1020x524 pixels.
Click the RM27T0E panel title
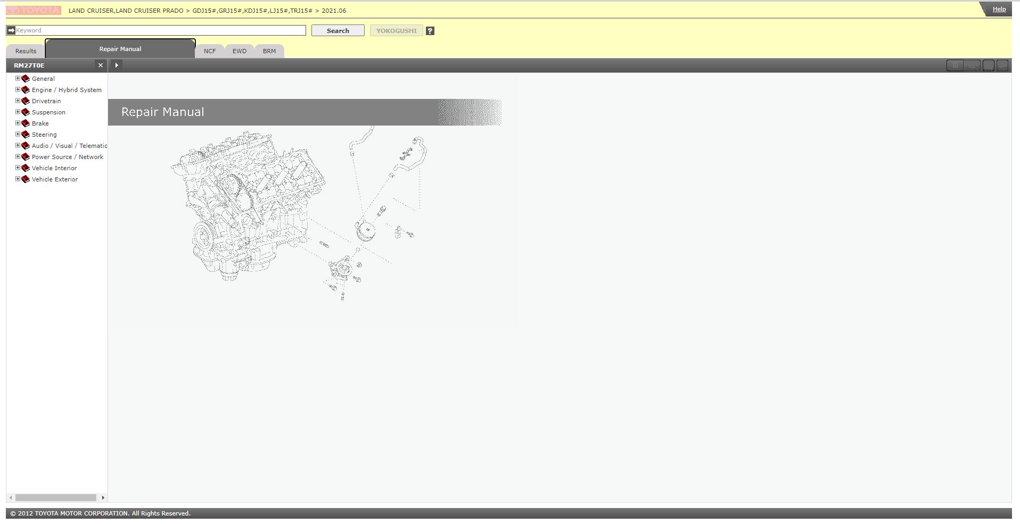click(x=29, y=65)
